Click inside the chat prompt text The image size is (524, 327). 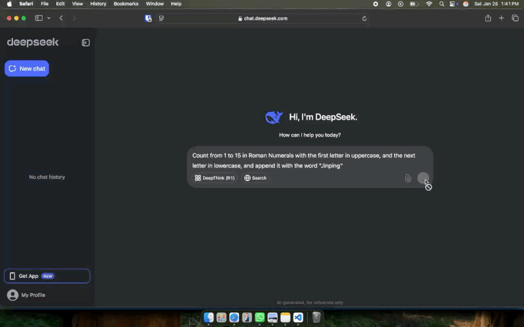304,160
